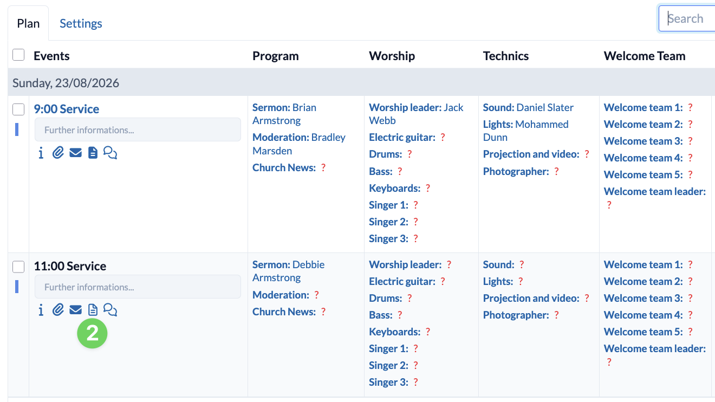715x402 pixels.
Task: Click question mark for Lights, 11:00 Service
Action: click(520, 282)
